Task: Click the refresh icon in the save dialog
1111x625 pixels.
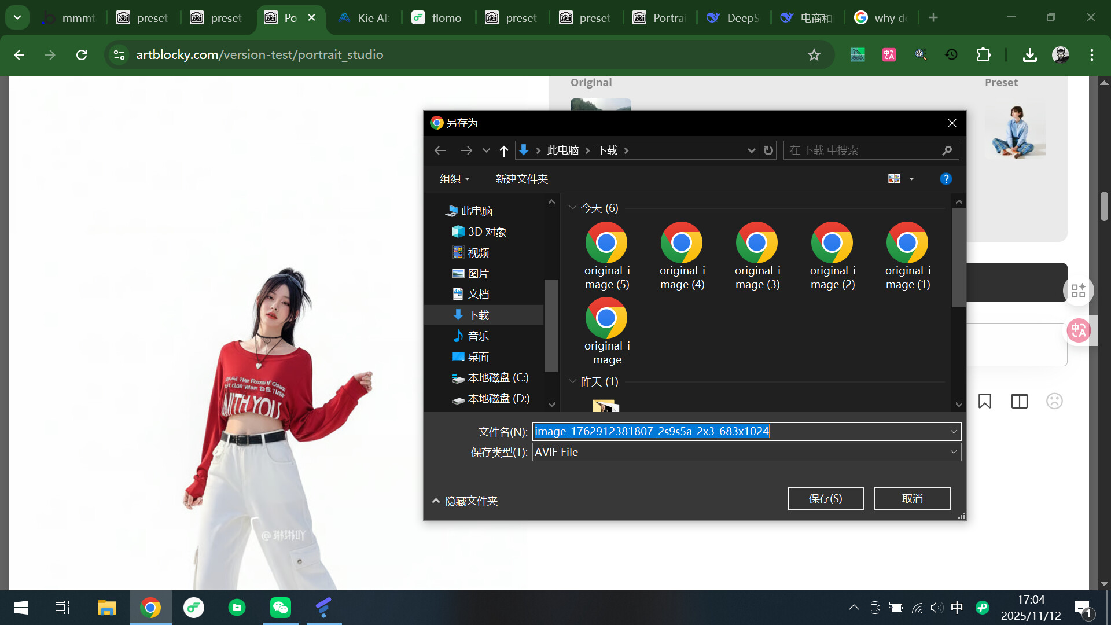Action: click(x=768, y=150)
